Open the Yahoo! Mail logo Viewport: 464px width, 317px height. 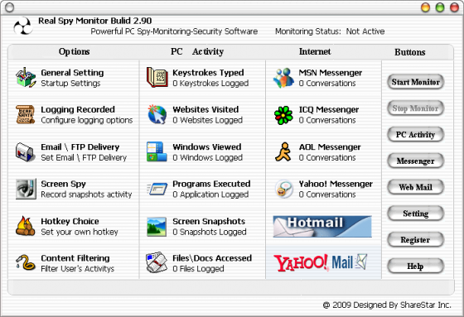tap(321, 263)
